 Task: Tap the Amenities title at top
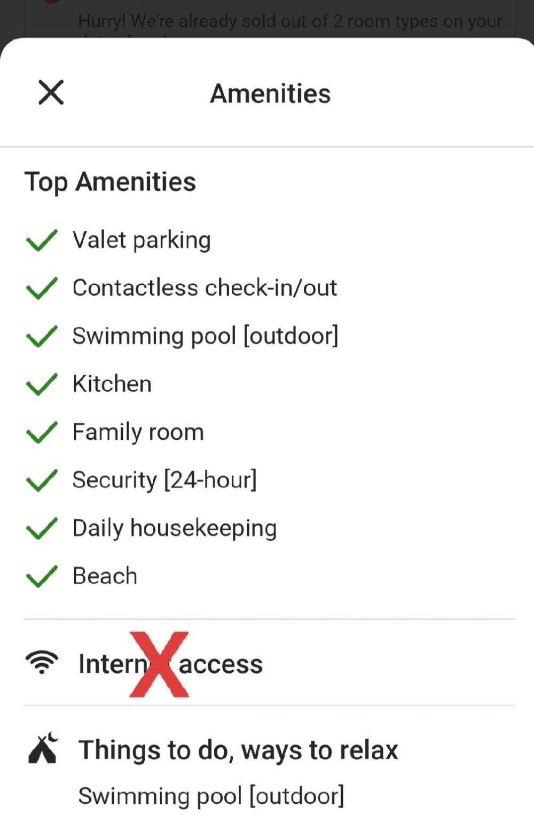270,94
